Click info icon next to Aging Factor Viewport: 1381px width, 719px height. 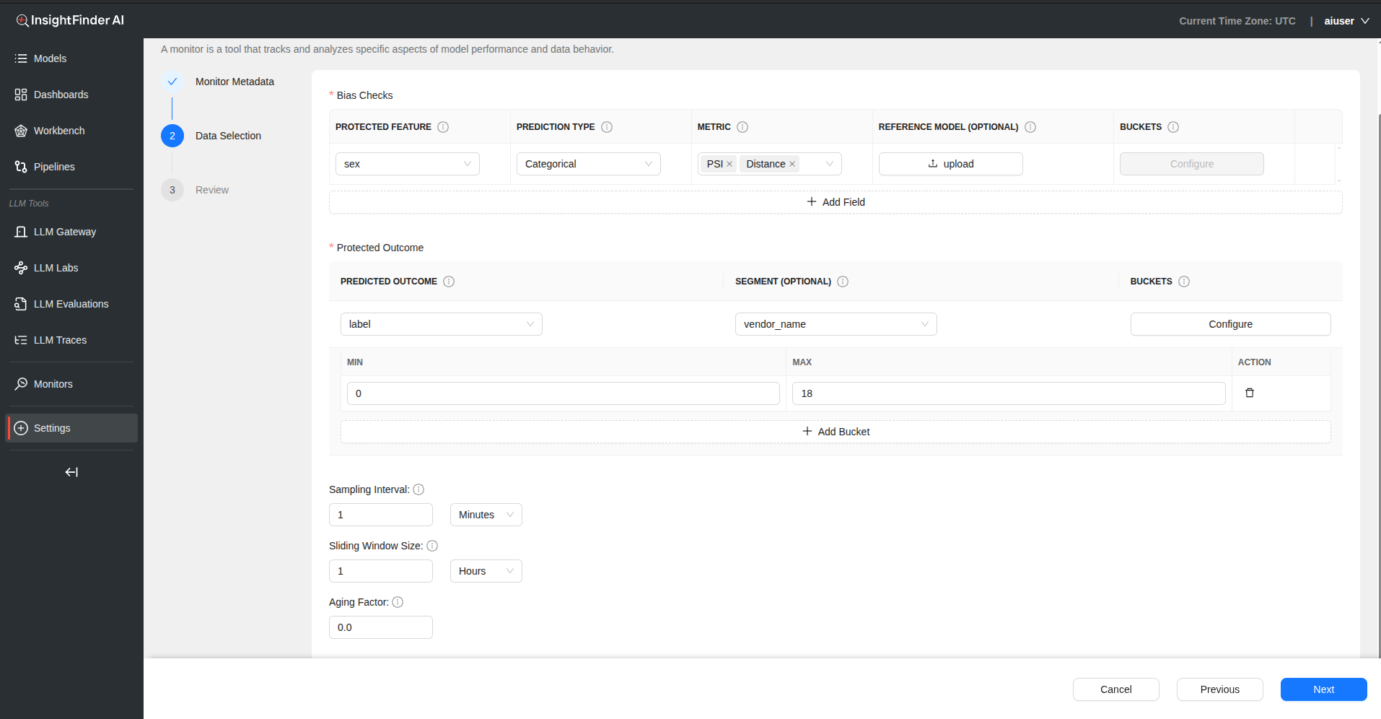coord(398,602)
